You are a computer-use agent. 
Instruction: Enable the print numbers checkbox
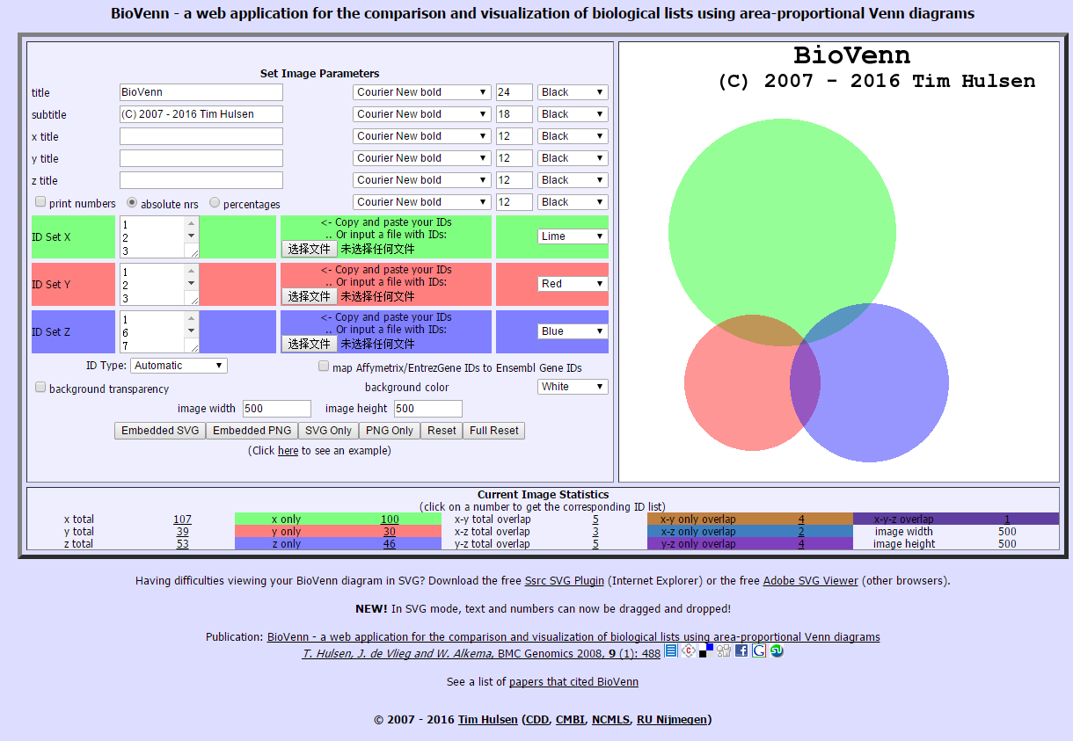[40, 202]
